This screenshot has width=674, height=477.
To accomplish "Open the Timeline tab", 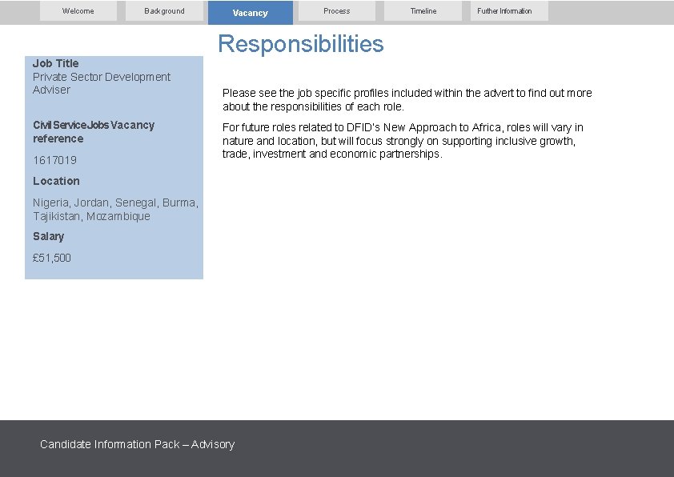I will [x=423, y=10].
